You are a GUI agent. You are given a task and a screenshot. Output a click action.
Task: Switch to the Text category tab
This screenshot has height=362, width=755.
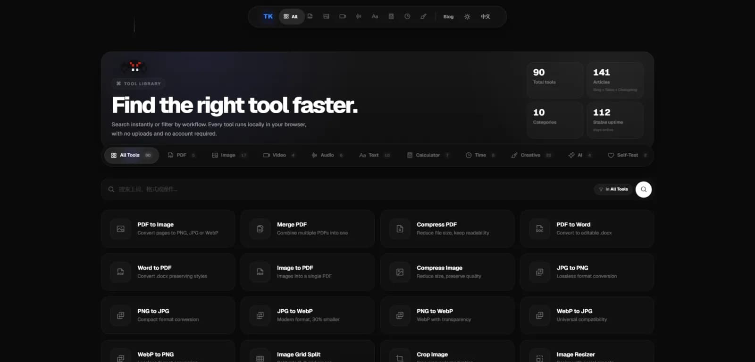pyautogui.click(x=375, y=155)
